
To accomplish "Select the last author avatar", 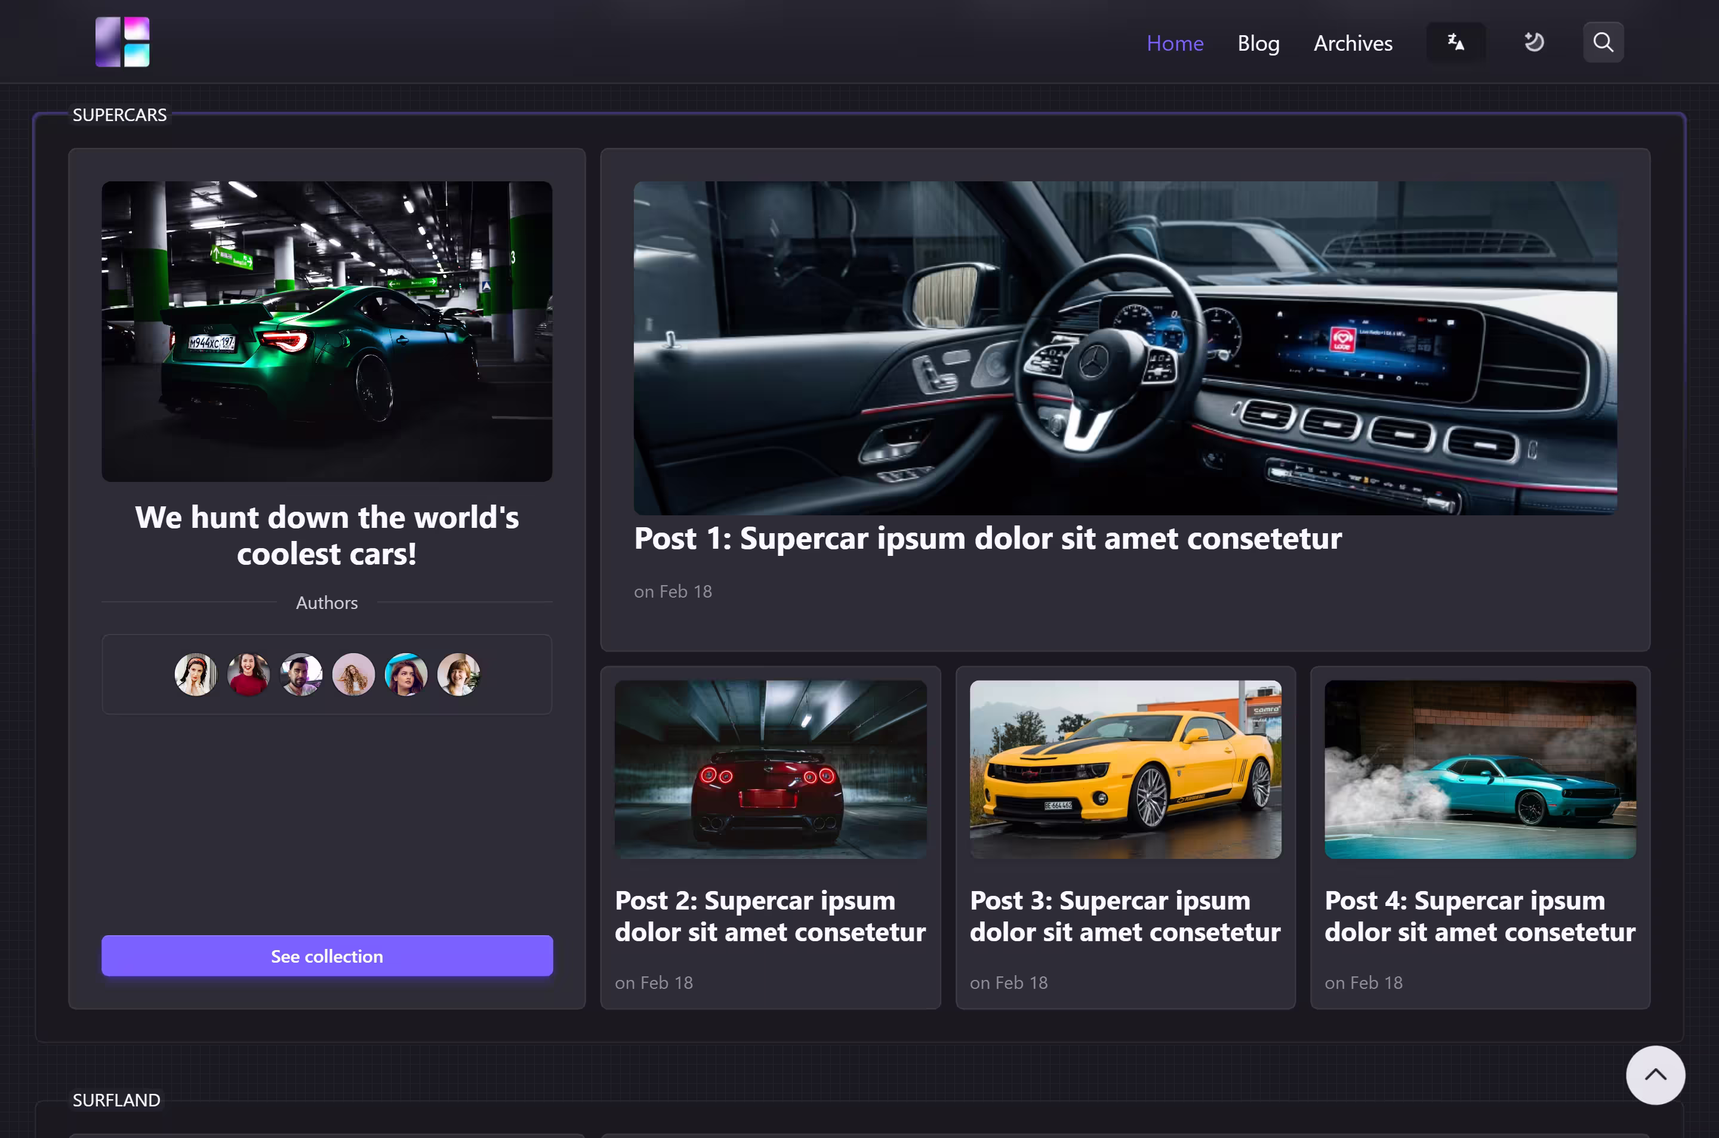I will pos(458,674).
